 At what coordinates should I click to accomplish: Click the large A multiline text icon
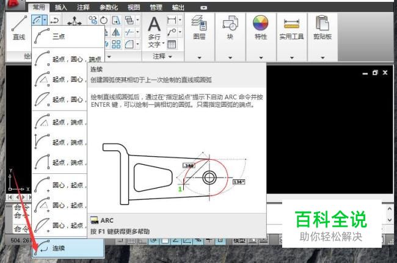155,24
